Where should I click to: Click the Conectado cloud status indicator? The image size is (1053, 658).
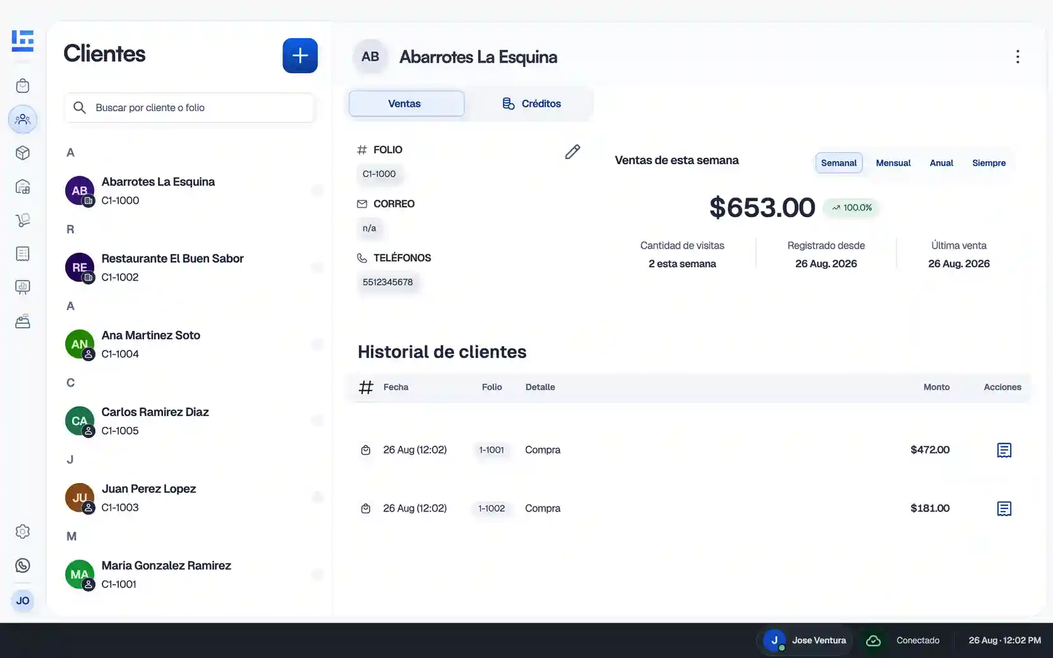(x=903, y=640)
